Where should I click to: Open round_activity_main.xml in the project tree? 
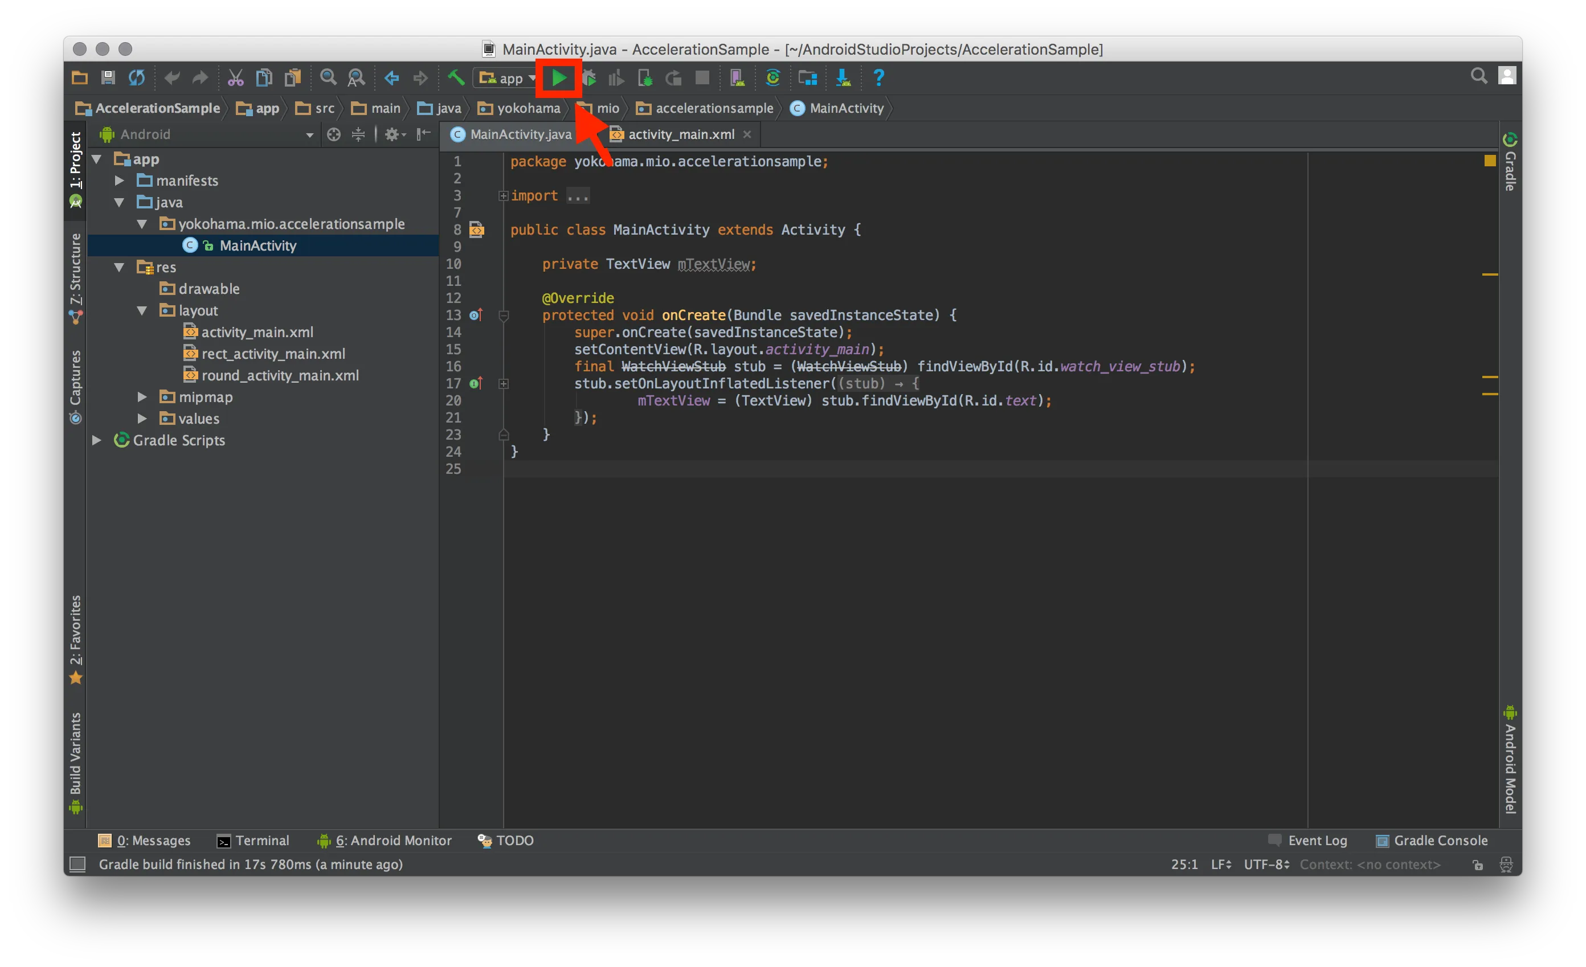tap(279, 376)
